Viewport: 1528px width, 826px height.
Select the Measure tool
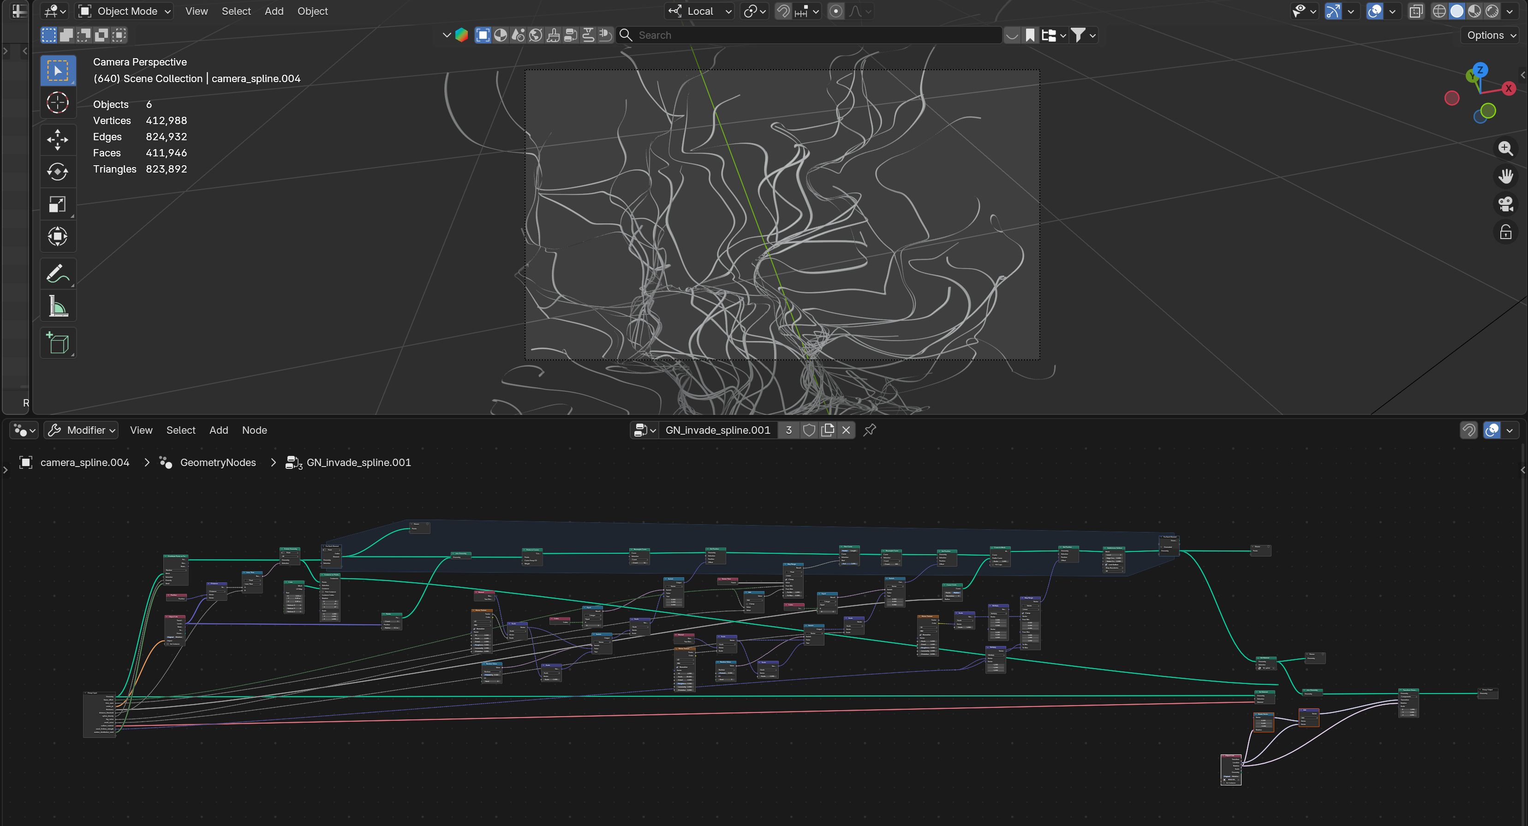tap(58, 306)
